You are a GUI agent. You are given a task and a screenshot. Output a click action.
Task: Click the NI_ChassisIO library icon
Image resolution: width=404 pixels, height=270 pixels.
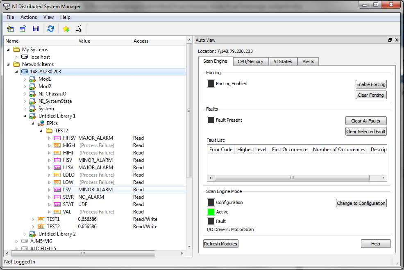(x=32, y=94)
